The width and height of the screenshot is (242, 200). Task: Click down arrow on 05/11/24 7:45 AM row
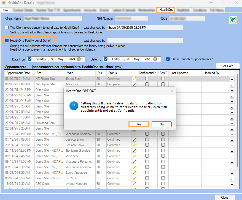[x=232, y=156]
